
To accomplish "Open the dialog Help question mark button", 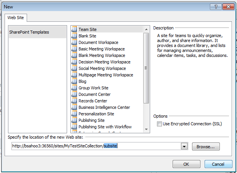I will (216, 6).
